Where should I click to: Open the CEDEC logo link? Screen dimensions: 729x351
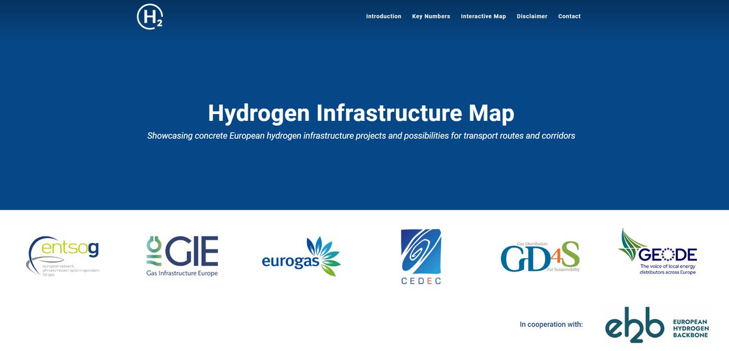point(420,256)
